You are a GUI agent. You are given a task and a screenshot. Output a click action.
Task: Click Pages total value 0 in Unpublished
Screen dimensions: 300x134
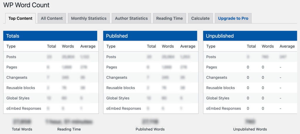248,67
